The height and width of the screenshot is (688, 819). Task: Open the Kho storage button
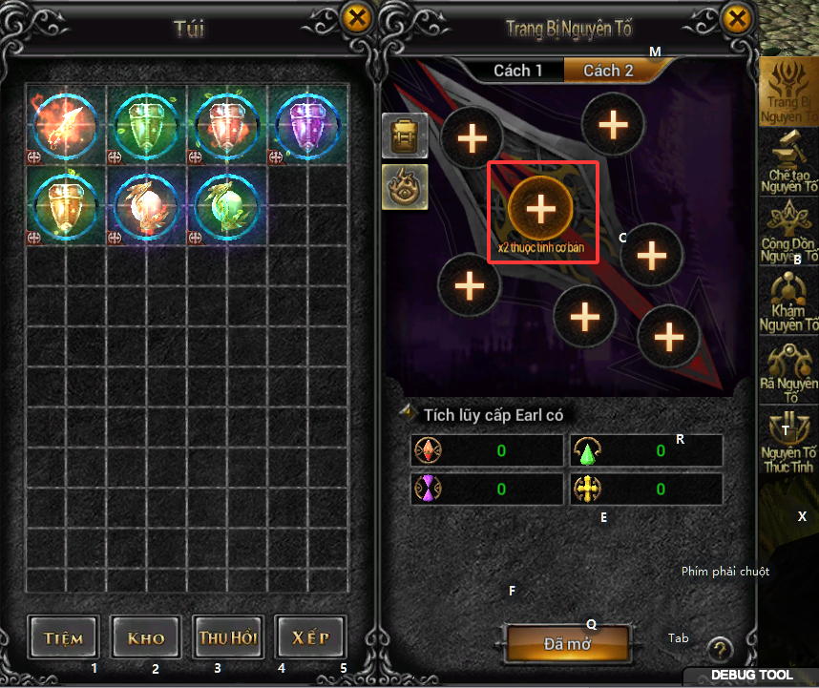146,637
